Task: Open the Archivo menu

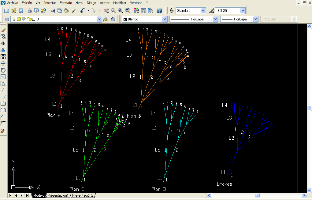Action: tap(13, 3)
